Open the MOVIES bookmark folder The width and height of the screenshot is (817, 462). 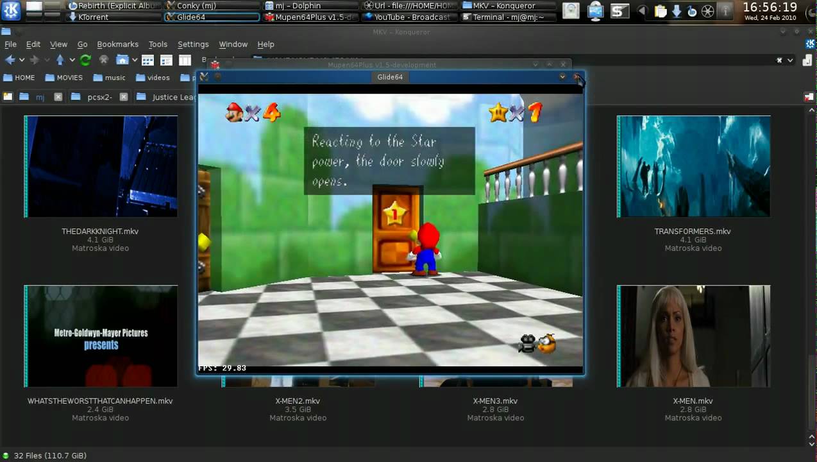coord(64,78)
